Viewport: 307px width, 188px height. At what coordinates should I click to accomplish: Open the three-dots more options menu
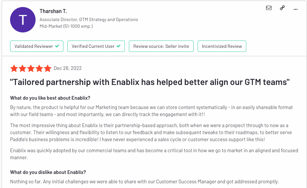(296, 9)
